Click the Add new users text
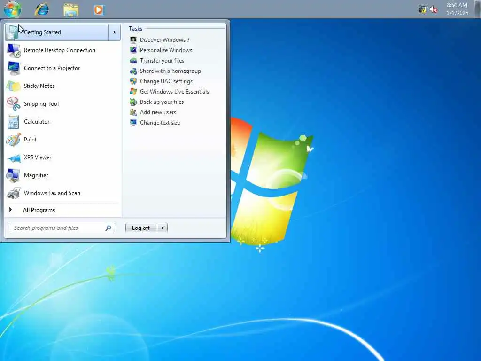The height and width of the screenshot is (361, 481). (x=158, y=112)
